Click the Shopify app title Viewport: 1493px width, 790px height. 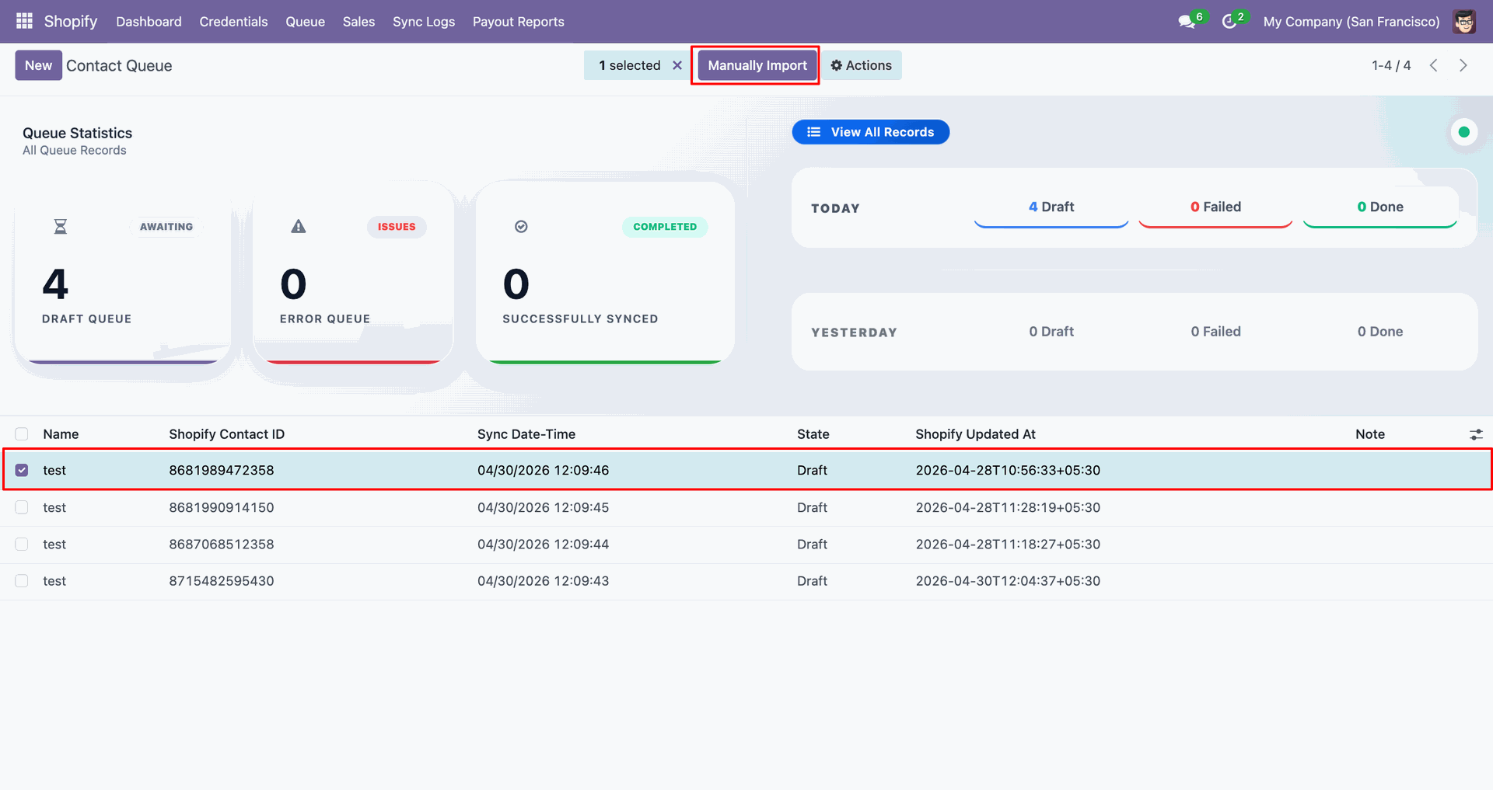point(71,21)
